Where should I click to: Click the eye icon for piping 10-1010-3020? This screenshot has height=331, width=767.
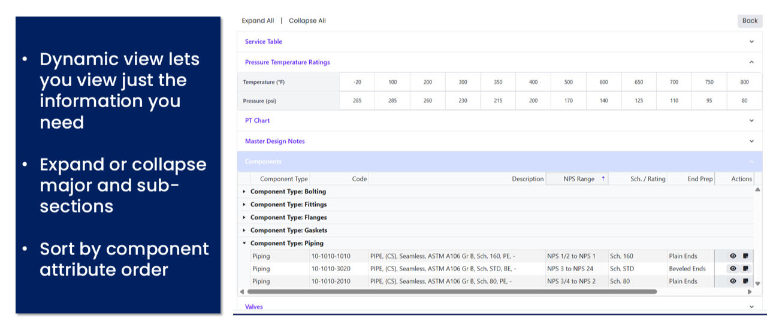733,269
